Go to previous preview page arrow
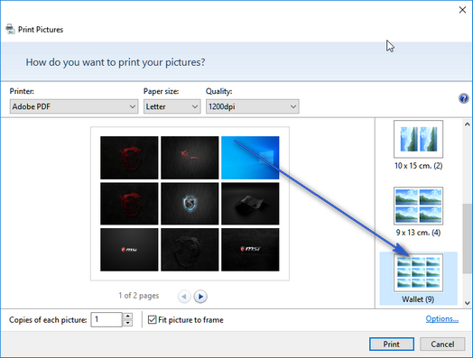The width and height of the screenshot is (473, 358). (x=184, y=297)
